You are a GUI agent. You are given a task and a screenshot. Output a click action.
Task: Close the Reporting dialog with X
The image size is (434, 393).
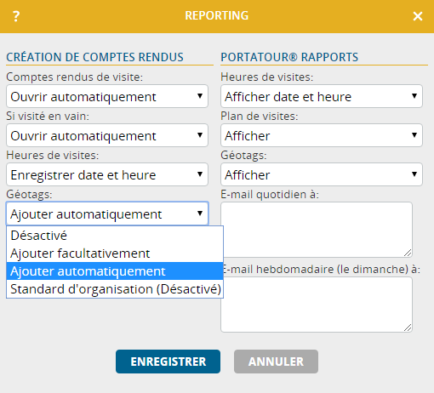click(x=418, y=16)
